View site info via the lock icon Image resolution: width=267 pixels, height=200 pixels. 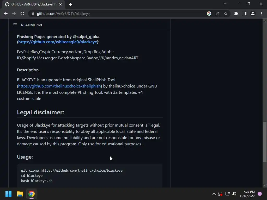coord(33,14)
